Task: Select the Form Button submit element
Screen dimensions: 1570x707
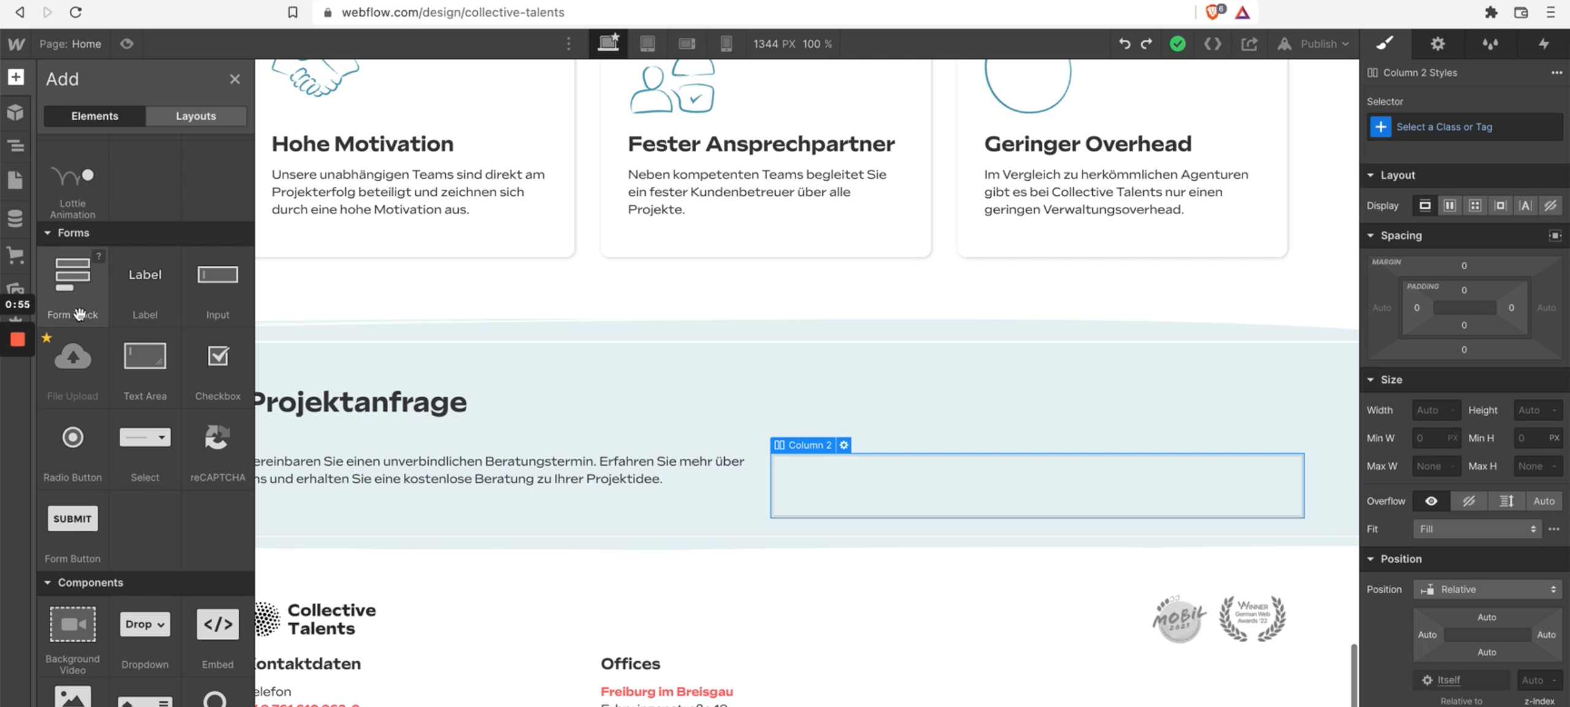Action: pos(72,531)
